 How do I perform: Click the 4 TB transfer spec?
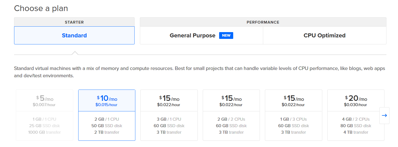coord(356,132)
